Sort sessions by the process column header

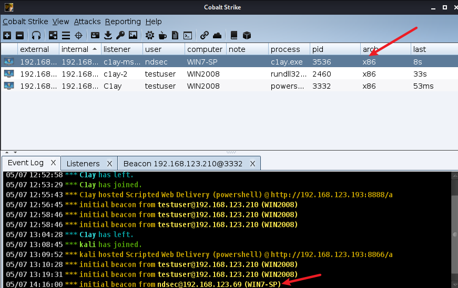[x=289, y=49]
